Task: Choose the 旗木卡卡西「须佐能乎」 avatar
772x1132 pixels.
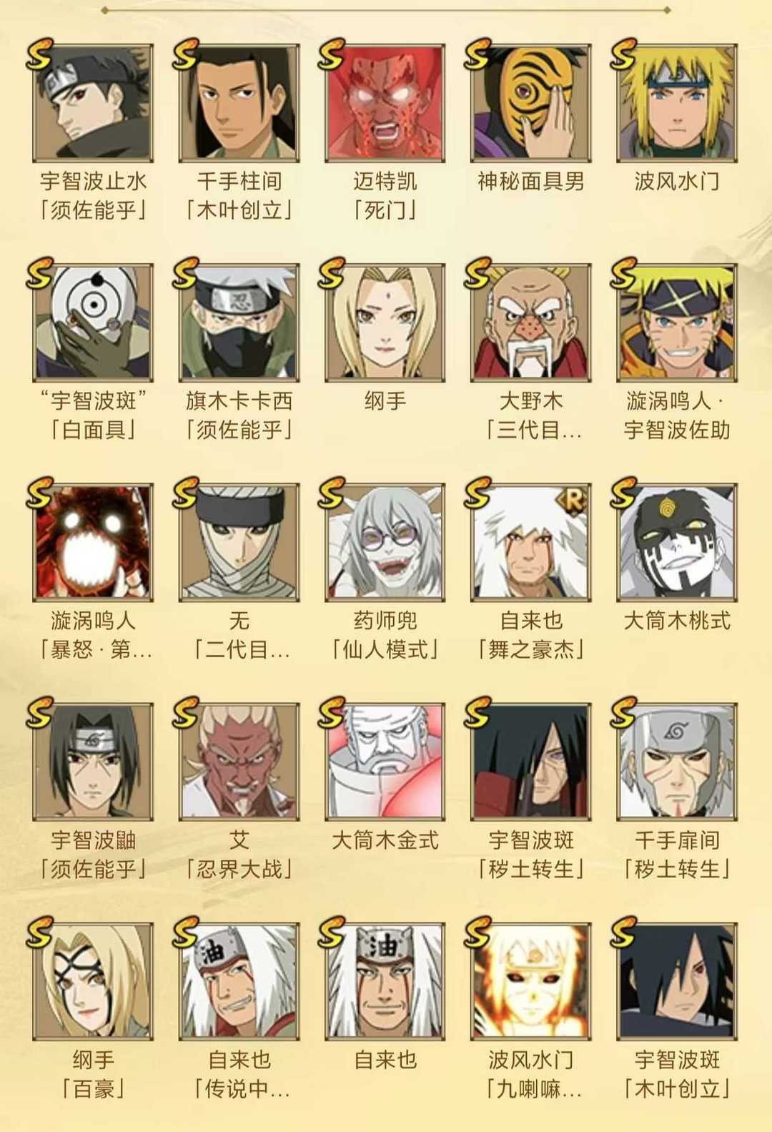Action: (239, 323)
